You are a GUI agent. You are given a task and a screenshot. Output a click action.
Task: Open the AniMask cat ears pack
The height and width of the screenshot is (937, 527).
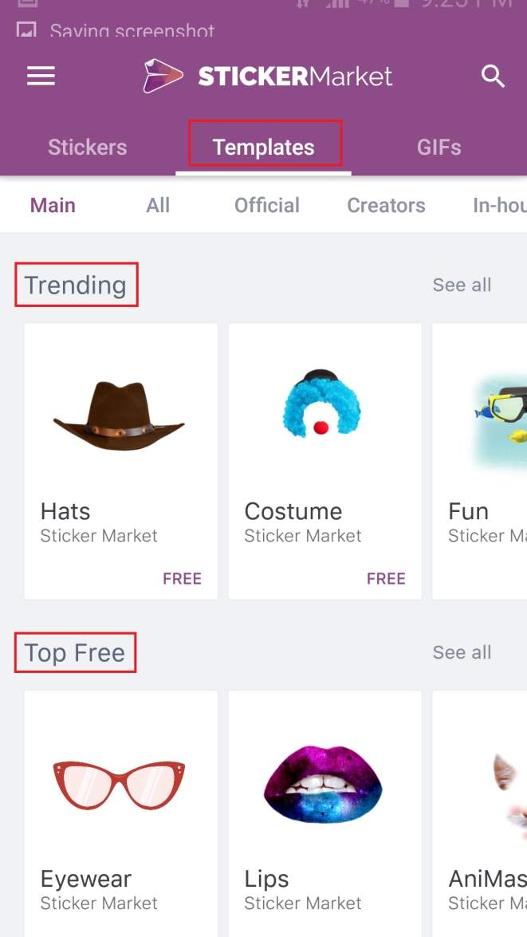[479, 813]
